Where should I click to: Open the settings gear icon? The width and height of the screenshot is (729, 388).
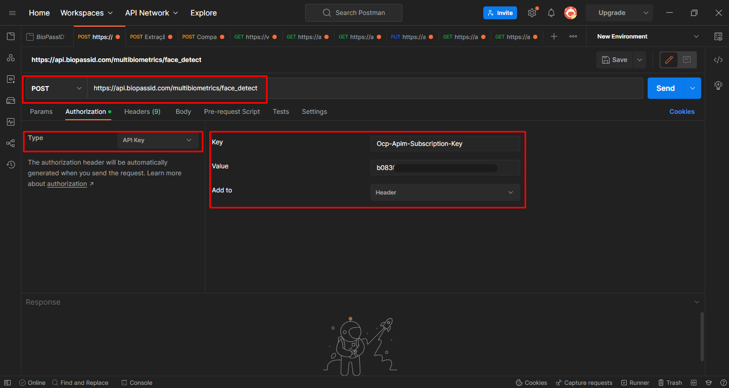point(532,13)
